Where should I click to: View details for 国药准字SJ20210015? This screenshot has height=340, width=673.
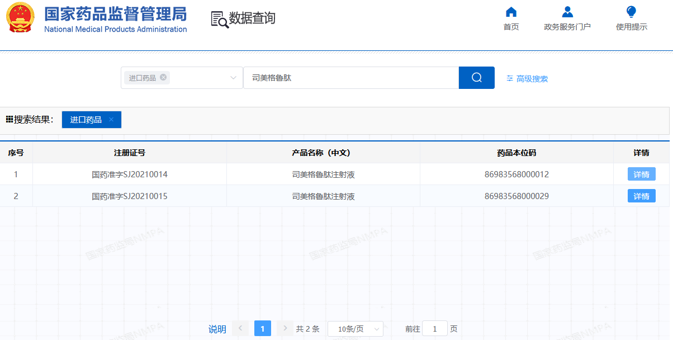click(x=641, y=196)
